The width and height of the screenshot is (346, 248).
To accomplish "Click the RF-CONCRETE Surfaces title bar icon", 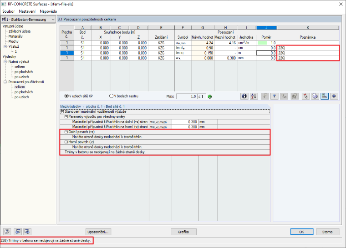I will (x=4, y=4).
